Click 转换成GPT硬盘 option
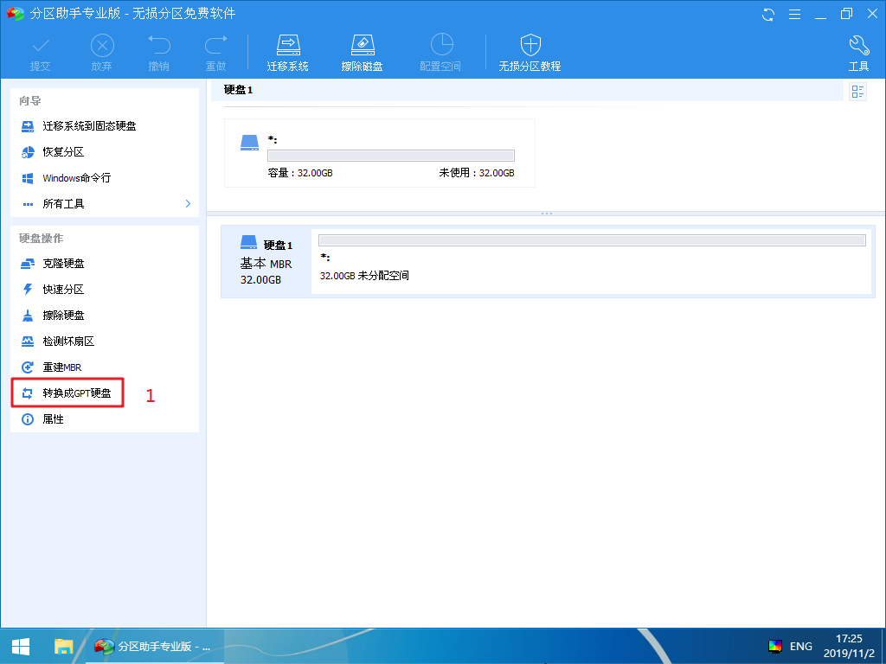The width and height of the screenshot is (886, 664). coord(76,393)
